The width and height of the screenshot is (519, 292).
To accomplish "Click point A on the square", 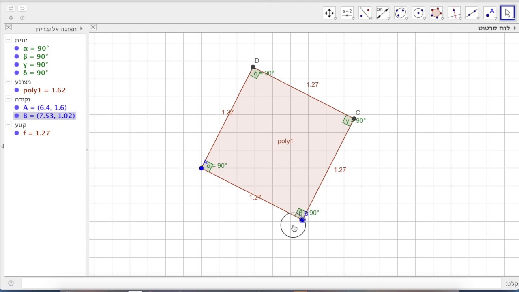I will pyautogui.click(x=202, y=168).
